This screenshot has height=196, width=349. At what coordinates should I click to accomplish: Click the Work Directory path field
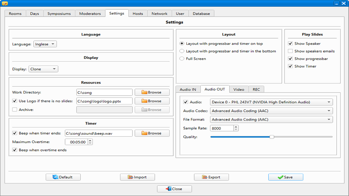[104, 92]
